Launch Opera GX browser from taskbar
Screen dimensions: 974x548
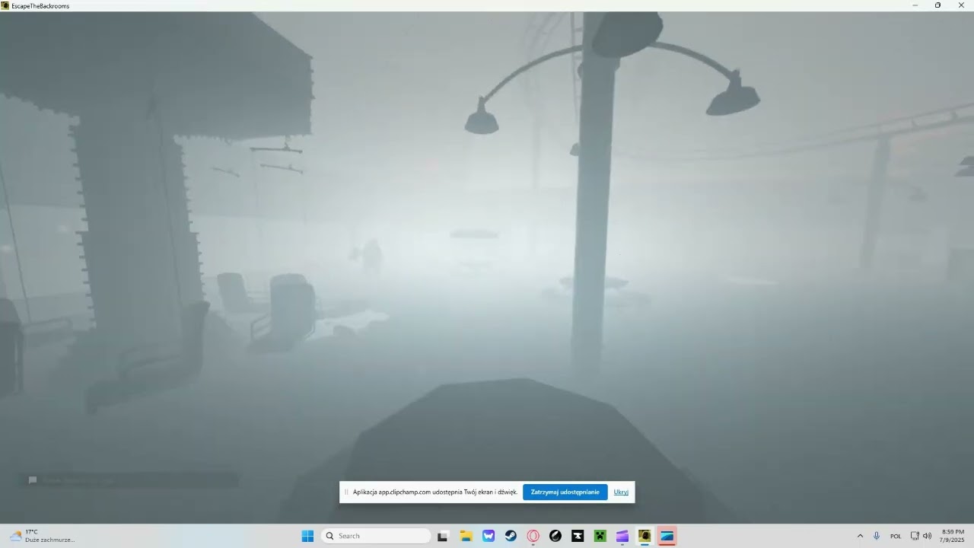tap(533, 536)
